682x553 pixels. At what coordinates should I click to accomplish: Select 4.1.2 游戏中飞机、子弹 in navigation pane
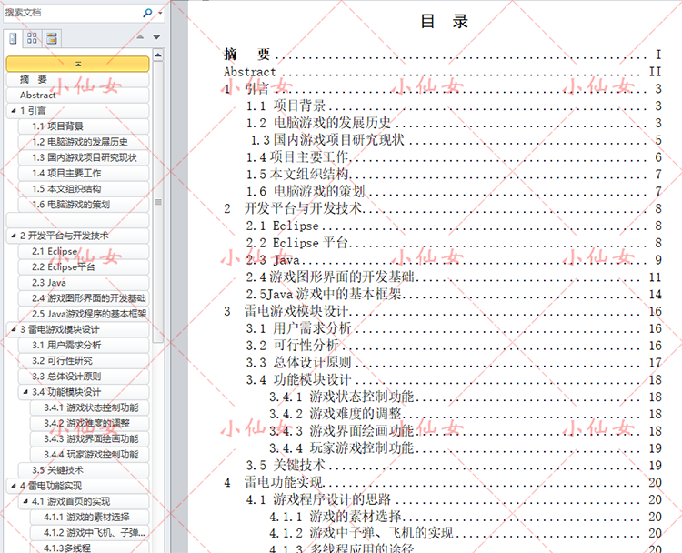click(x=90, y=533)
